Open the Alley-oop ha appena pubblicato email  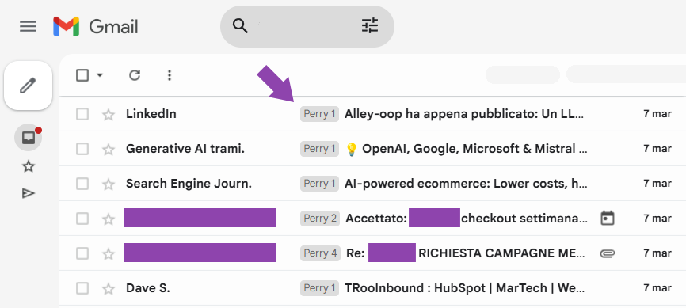(464, 114)
